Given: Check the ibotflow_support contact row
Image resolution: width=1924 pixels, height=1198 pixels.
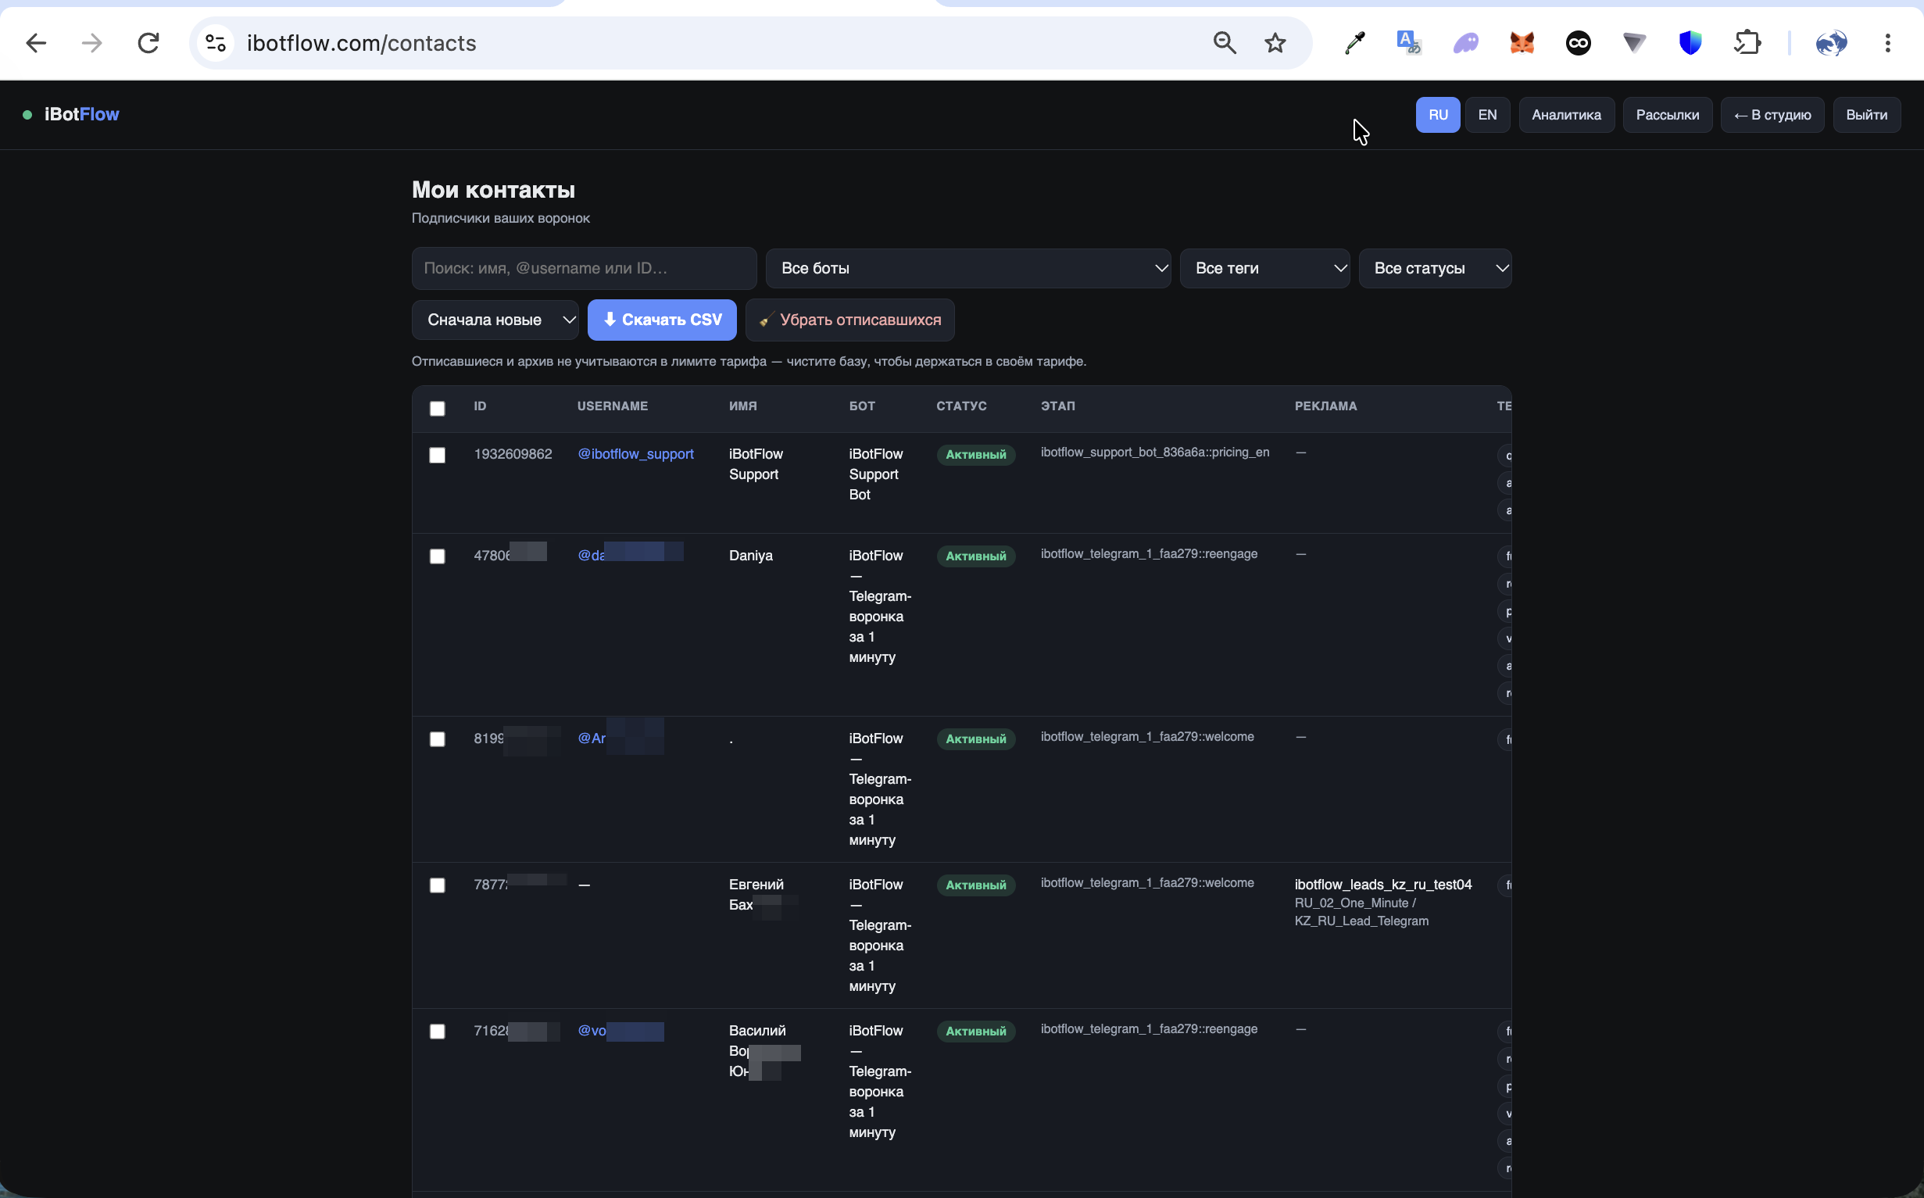Looking at the screenshot, I should [x=437, y=455].
